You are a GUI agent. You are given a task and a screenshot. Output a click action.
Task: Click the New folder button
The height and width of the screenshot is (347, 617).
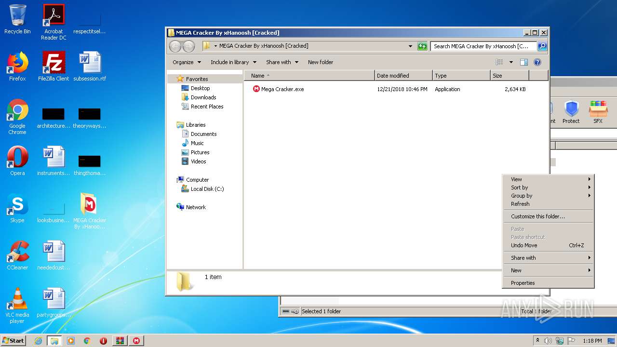click(321, 62)
